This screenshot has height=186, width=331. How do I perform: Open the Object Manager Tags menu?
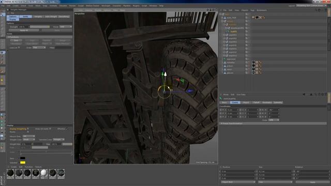click(x=252, y=10)
